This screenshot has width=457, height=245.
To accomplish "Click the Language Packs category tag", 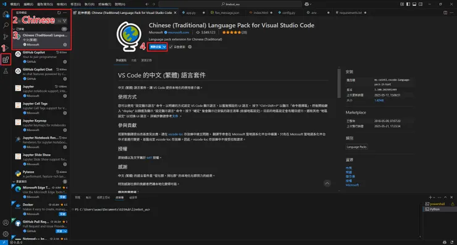I will coord(356,147).
